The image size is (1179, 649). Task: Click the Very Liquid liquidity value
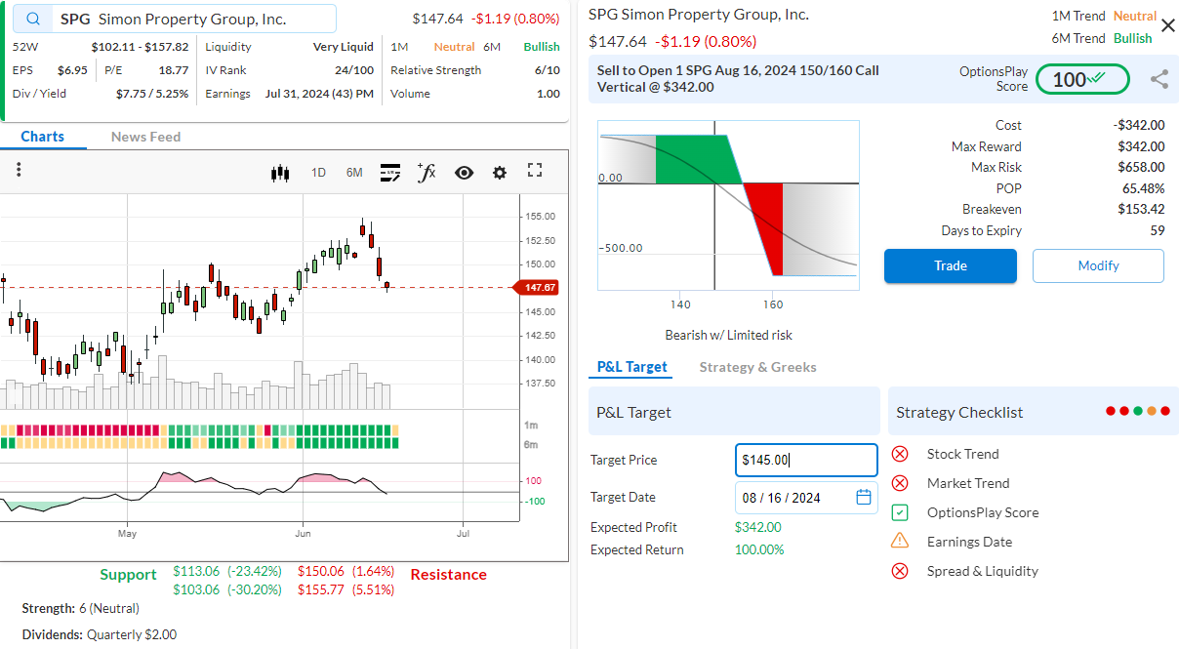344,47
